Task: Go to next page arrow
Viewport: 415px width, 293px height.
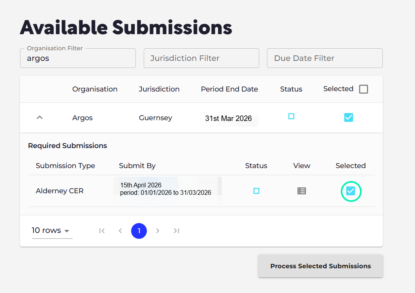Action: pos(158,231)
